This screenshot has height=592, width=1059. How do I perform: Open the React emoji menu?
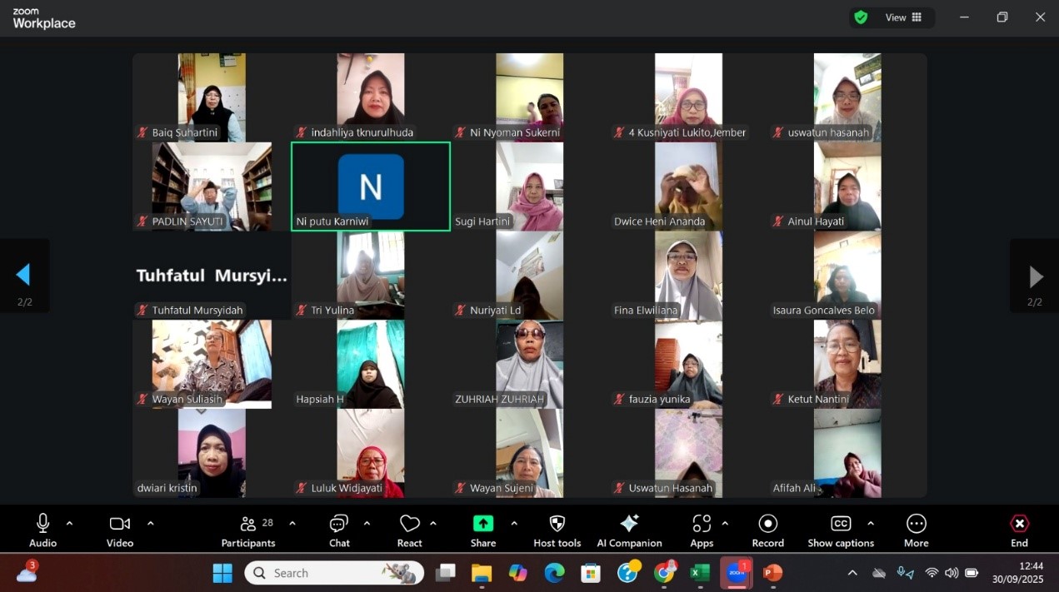[409, 530]
